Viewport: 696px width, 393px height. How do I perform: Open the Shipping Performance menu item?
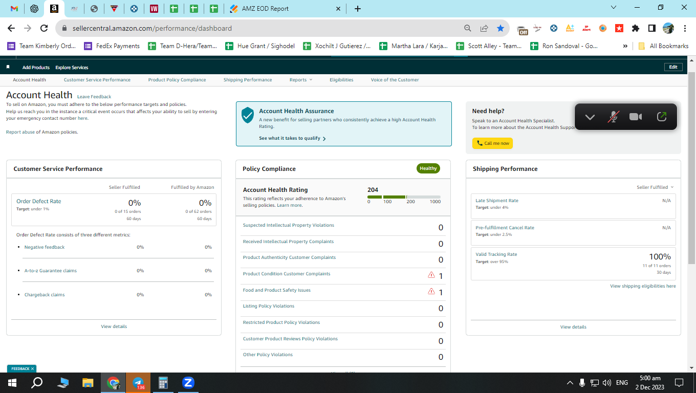point(248,80)
